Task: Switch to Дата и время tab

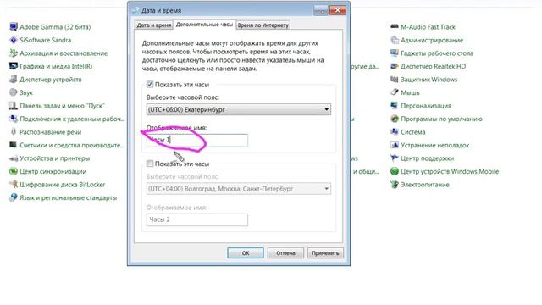Action: [154, 25]
